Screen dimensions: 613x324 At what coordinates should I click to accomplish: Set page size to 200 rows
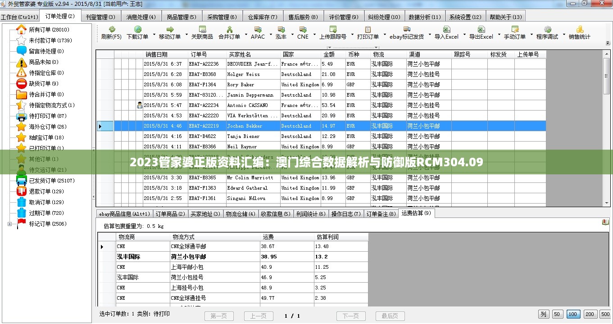(590, 315)
